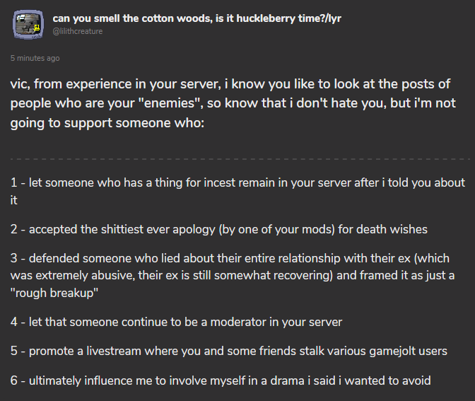475x401 pixels.
Task: Click 'huckleberry time?/lyr' in the display name
Action: pyautogui.click(x=288, y=18)
